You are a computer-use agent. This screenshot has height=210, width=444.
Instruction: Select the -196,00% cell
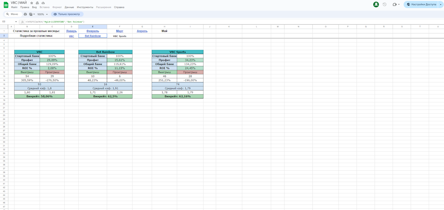(x=190, y=80)
